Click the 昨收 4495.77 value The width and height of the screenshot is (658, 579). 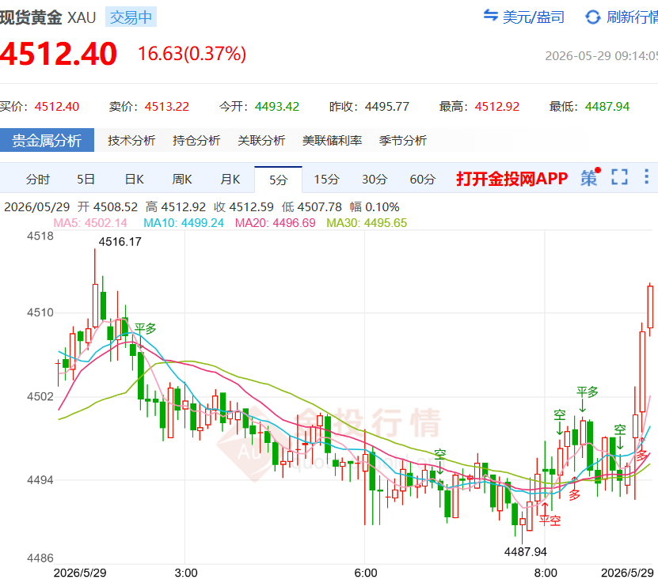pyautogui.click(x=387, y=107)
